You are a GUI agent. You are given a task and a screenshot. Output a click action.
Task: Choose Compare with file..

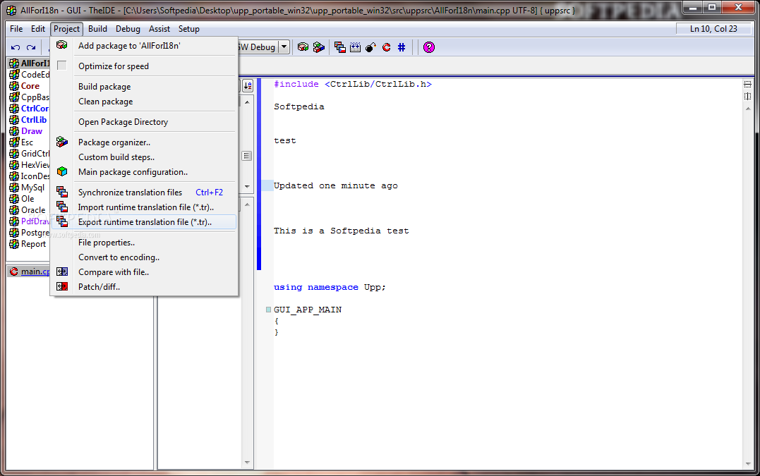(x=144, y=271)
